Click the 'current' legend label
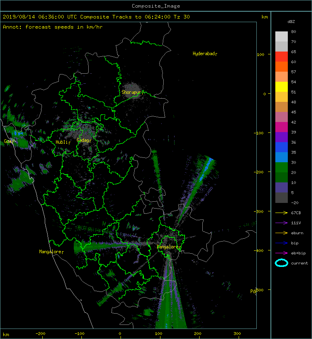 300,263
